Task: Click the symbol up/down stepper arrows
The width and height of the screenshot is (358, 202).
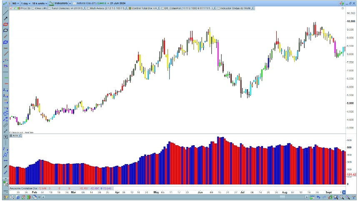Action: coord(10,3)
